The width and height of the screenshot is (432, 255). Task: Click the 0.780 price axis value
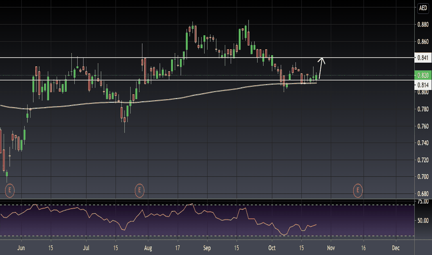coord(423,109)
